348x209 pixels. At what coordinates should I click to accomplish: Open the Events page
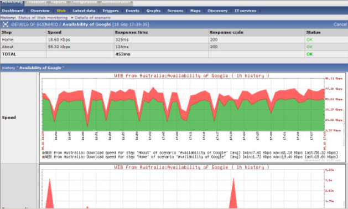tap(132, 11)
